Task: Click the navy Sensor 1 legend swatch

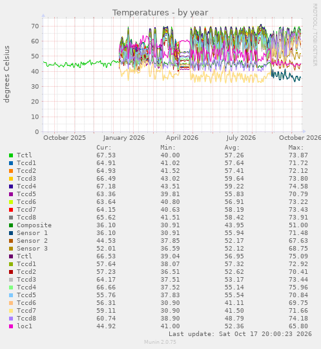Action: pyautogui.click(x=11, y=233)
